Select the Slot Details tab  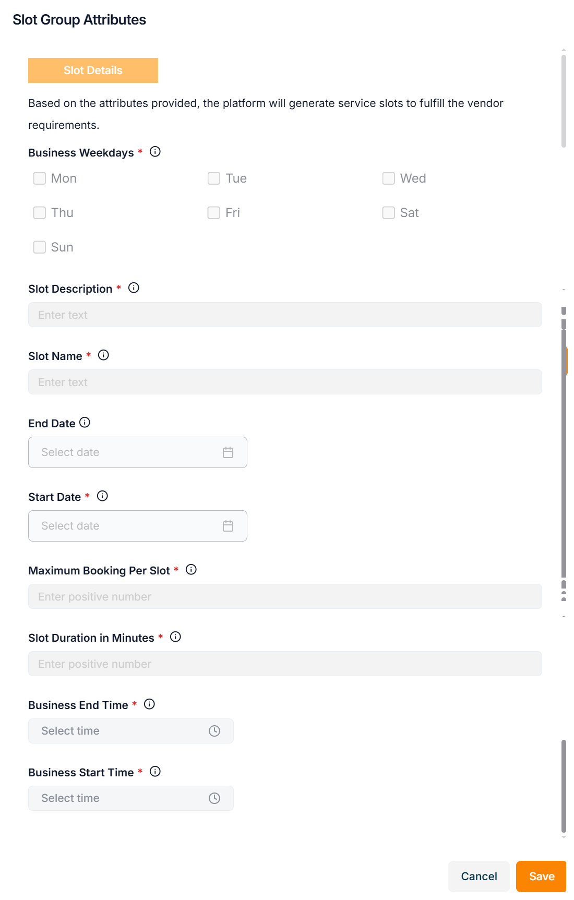(x=93, y=70)
